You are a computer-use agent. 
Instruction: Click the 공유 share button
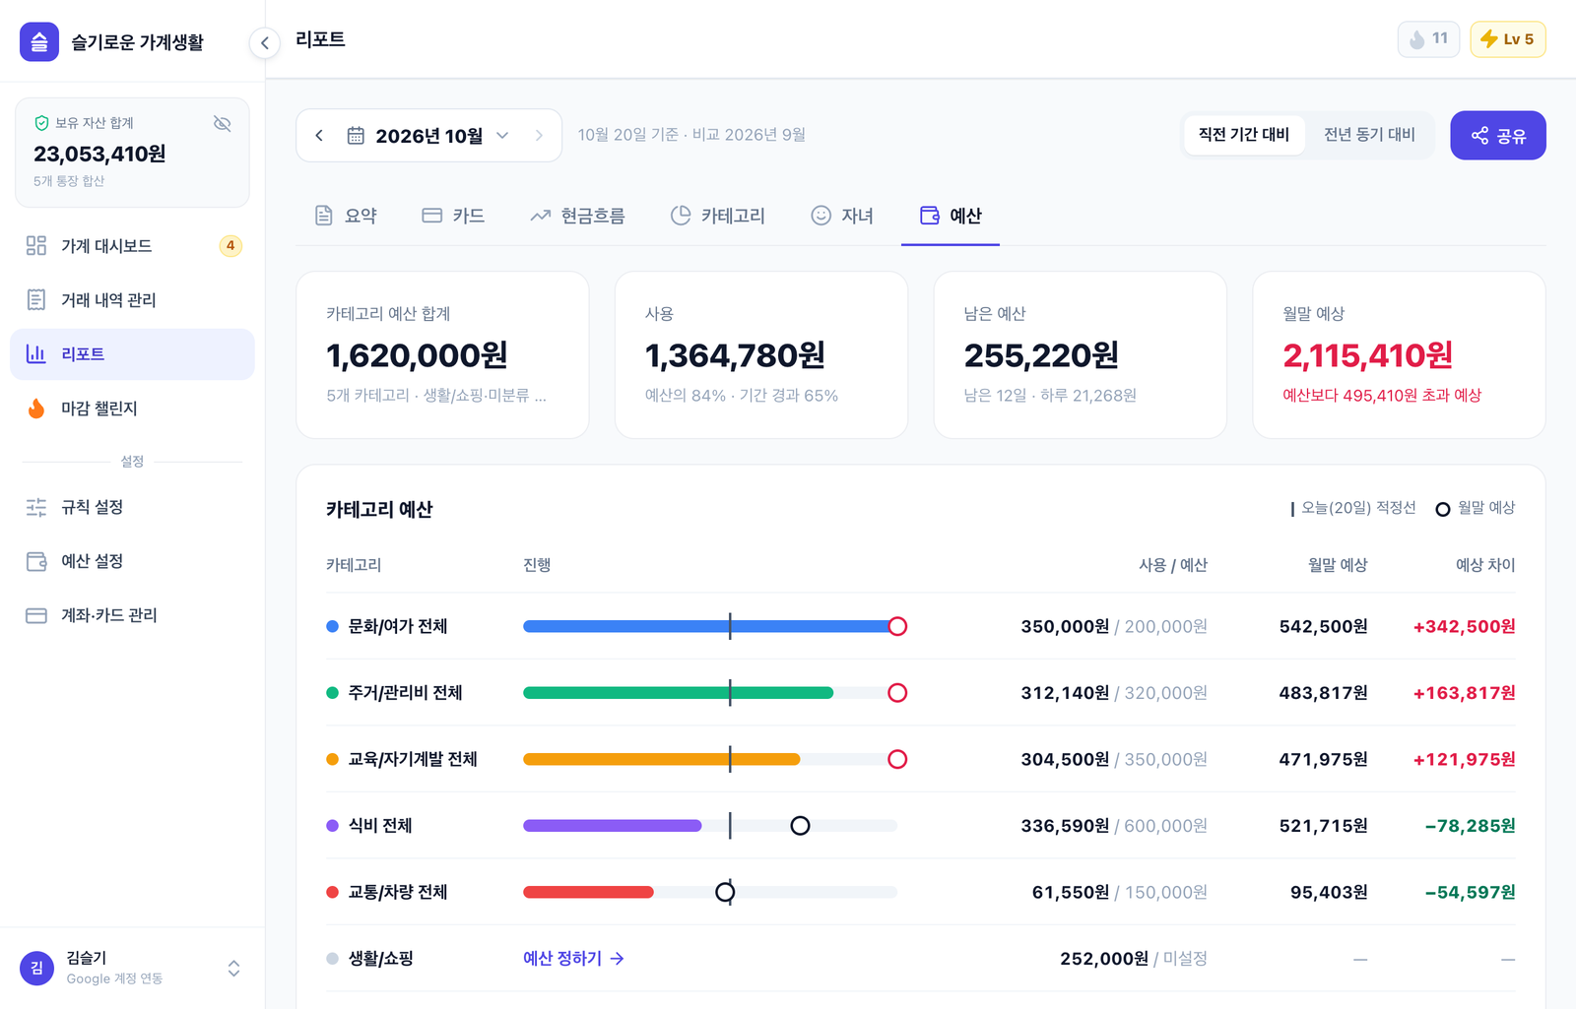1498,135
